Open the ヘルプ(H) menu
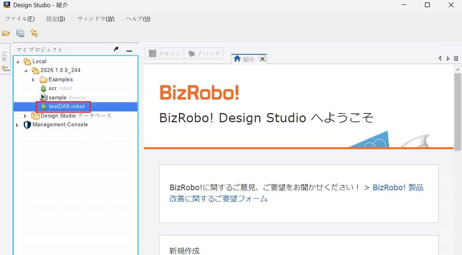This screenshot has height=255, width=462. click(x=138, y=19)
